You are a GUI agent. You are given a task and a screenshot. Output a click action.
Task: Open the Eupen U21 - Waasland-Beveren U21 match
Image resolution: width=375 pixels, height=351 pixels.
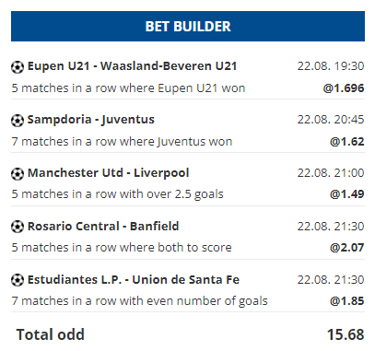tap(132, 66)
